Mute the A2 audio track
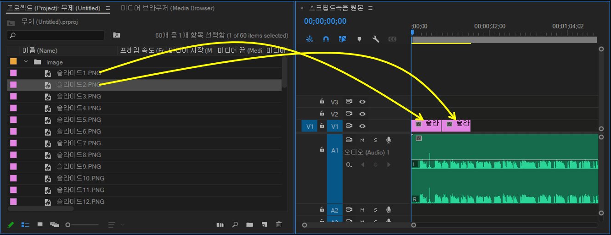Image resolution: width=611 pixels, height=235 pixels. click(362, 210)
